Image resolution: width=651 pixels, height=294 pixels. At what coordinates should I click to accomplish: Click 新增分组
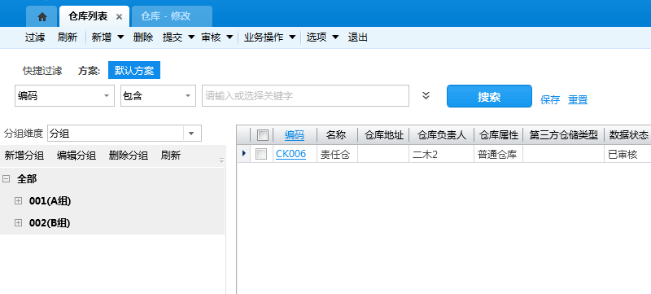click(24, 156)
